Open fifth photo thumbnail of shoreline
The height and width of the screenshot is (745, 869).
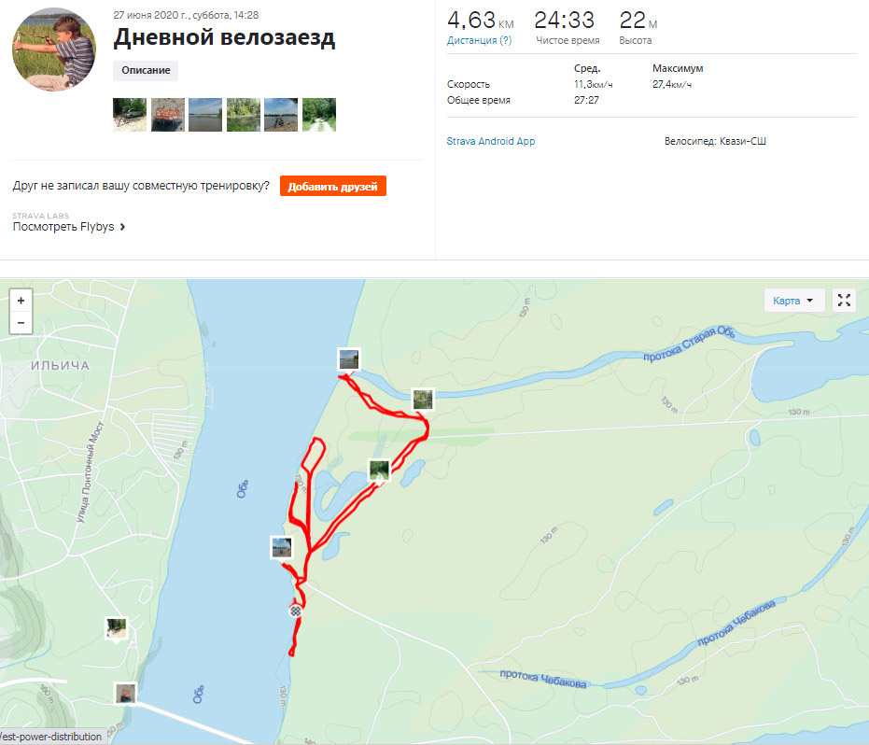[x=281, y=115]
